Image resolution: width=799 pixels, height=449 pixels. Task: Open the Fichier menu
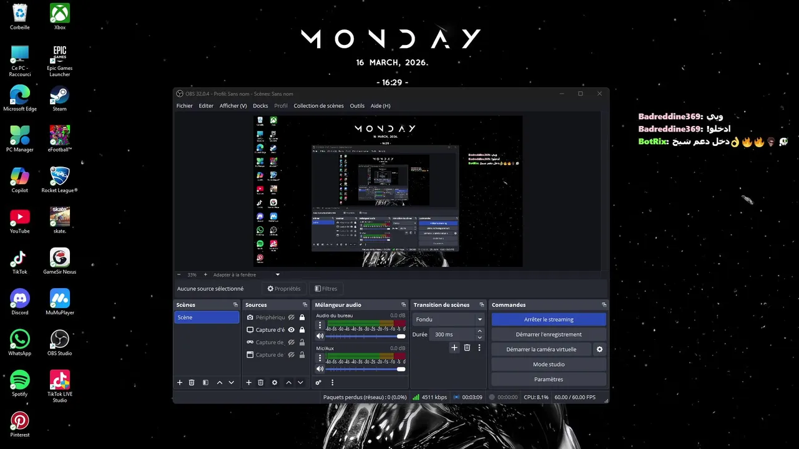coord(185,106)
